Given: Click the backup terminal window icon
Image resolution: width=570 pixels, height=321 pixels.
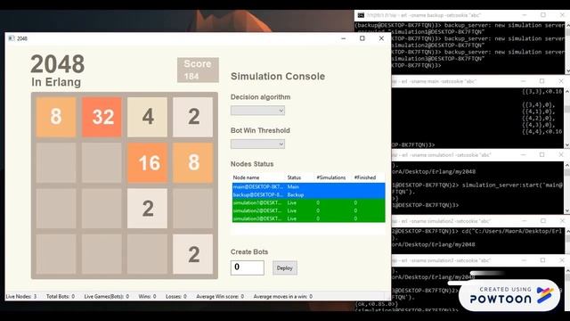Looking at the screenshot, I should 361,15.
